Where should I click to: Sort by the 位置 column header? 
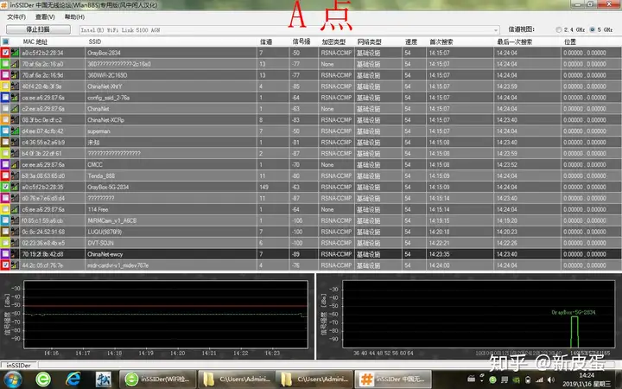pyautogui.click(x=570, y=41)
